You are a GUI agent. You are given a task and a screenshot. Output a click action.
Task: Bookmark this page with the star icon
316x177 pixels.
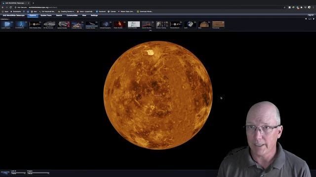[x=284, y=7]
